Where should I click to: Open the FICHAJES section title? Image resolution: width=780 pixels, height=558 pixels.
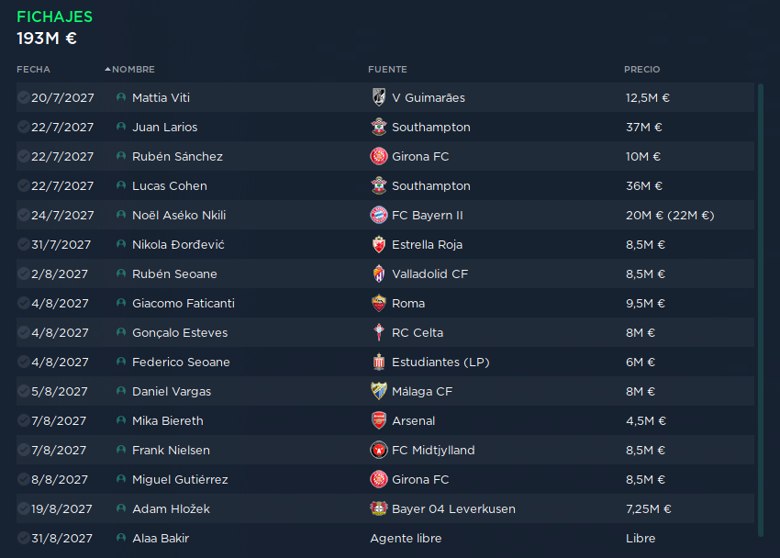point(55,17)
